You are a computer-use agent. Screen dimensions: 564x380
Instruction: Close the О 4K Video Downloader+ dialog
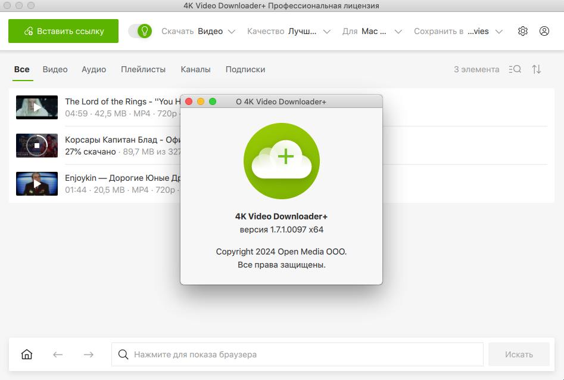(189, 101)
